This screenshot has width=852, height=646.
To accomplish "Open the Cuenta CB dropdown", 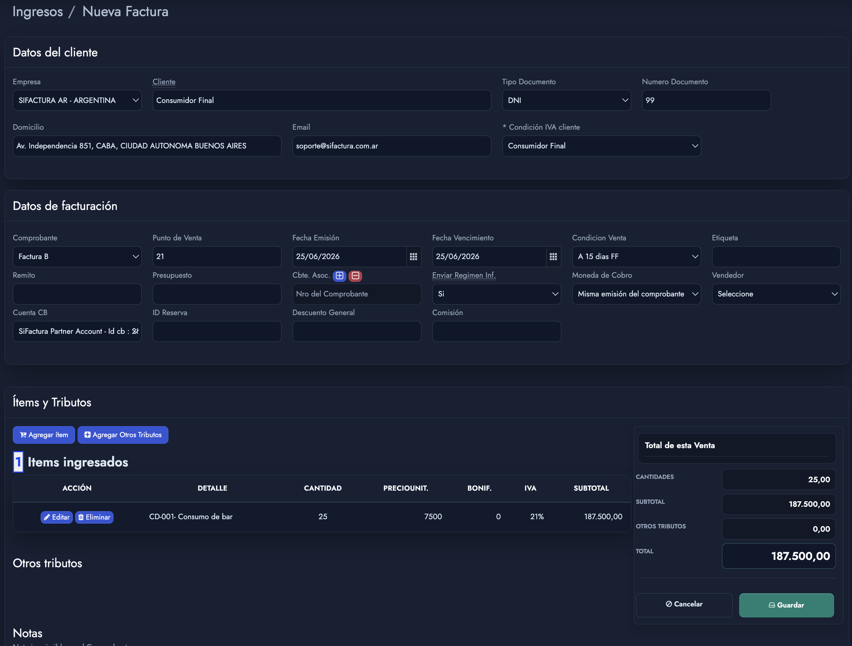I will (x=77, y=332).
